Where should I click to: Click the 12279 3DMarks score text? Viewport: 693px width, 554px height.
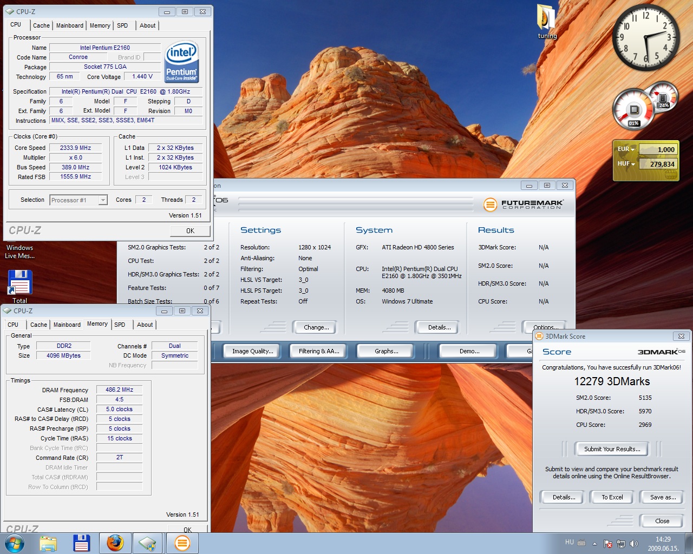point(612,381)
